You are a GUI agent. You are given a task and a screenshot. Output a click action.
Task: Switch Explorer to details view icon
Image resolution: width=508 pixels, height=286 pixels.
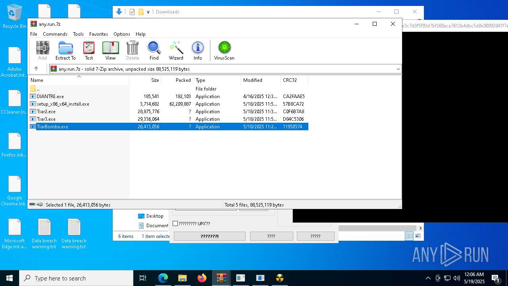pos(409,236)
